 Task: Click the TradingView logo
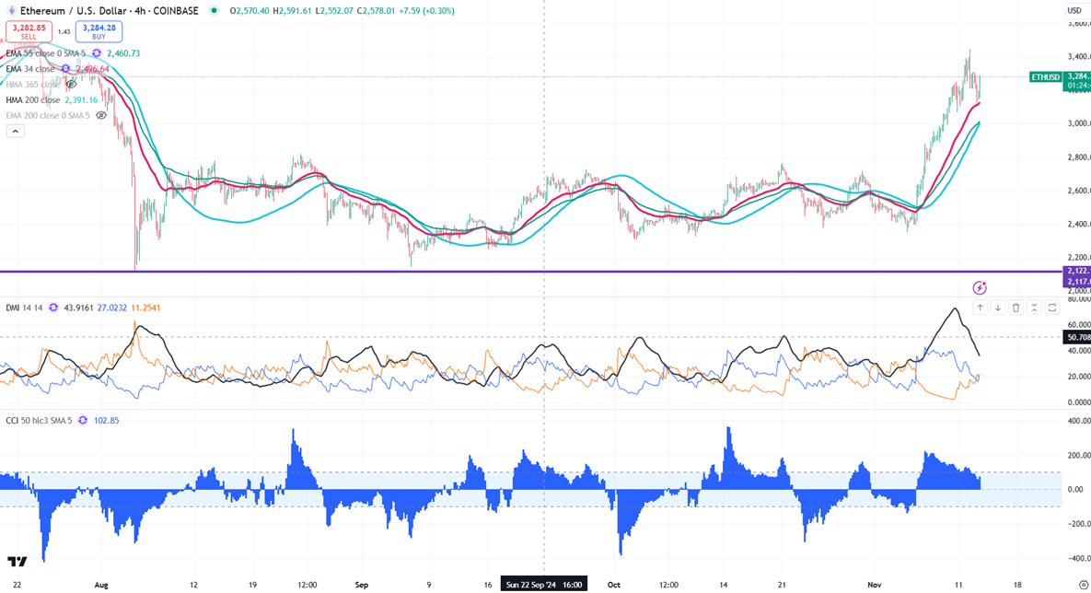[17, 562]
